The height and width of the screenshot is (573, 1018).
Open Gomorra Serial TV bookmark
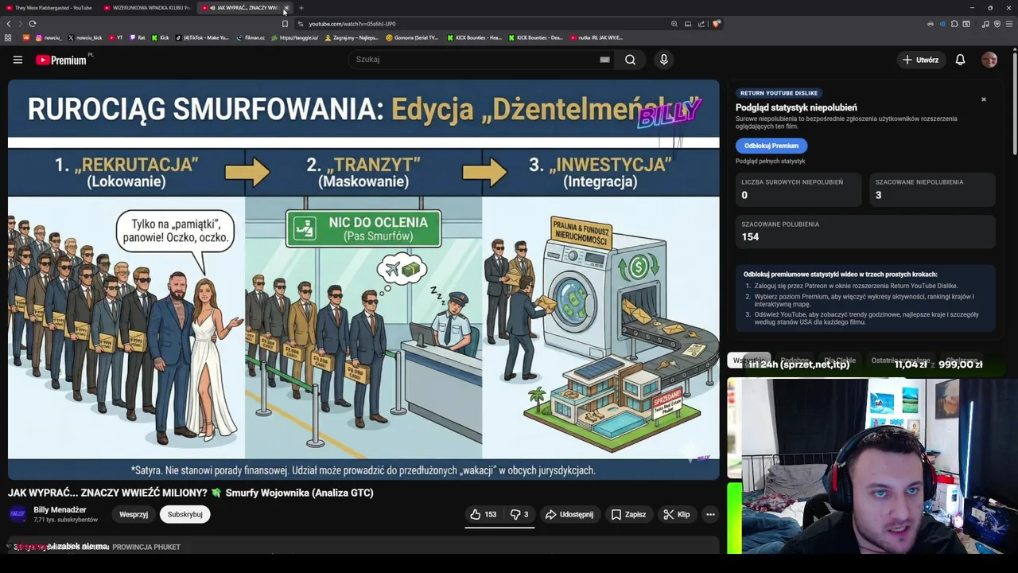[412, 37]
